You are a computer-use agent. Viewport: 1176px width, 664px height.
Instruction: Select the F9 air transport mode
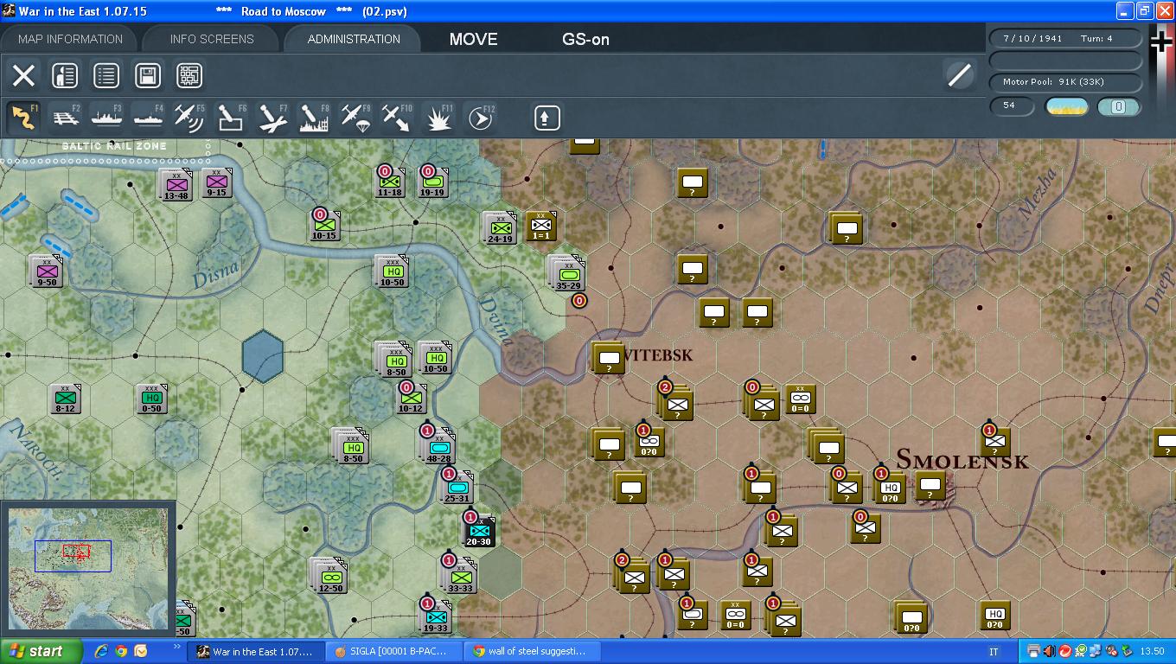pos(355,117)
